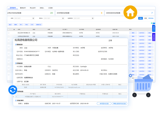Image resolution: width=162 pixels, height=115 pixels.
Task: Click the search icon beside 检索标签 field
Action: (93, 18)
